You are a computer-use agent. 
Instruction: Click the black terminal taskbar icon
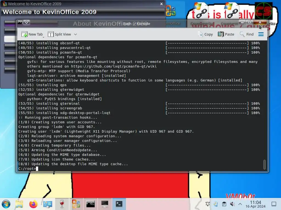tap(90, 204)
